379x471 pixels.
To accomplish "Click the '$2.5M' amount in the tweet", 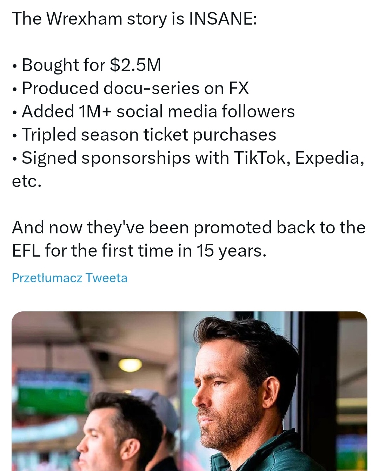I will [x=135, y=65].
